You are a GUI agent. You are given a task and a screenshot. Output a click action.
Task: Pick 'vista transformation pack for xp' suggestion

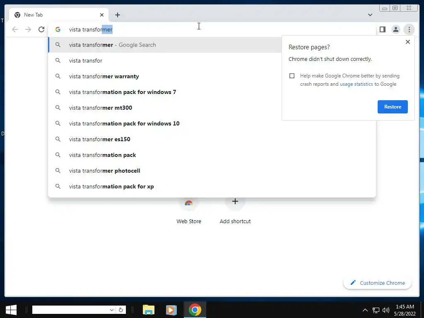[212, 186]
